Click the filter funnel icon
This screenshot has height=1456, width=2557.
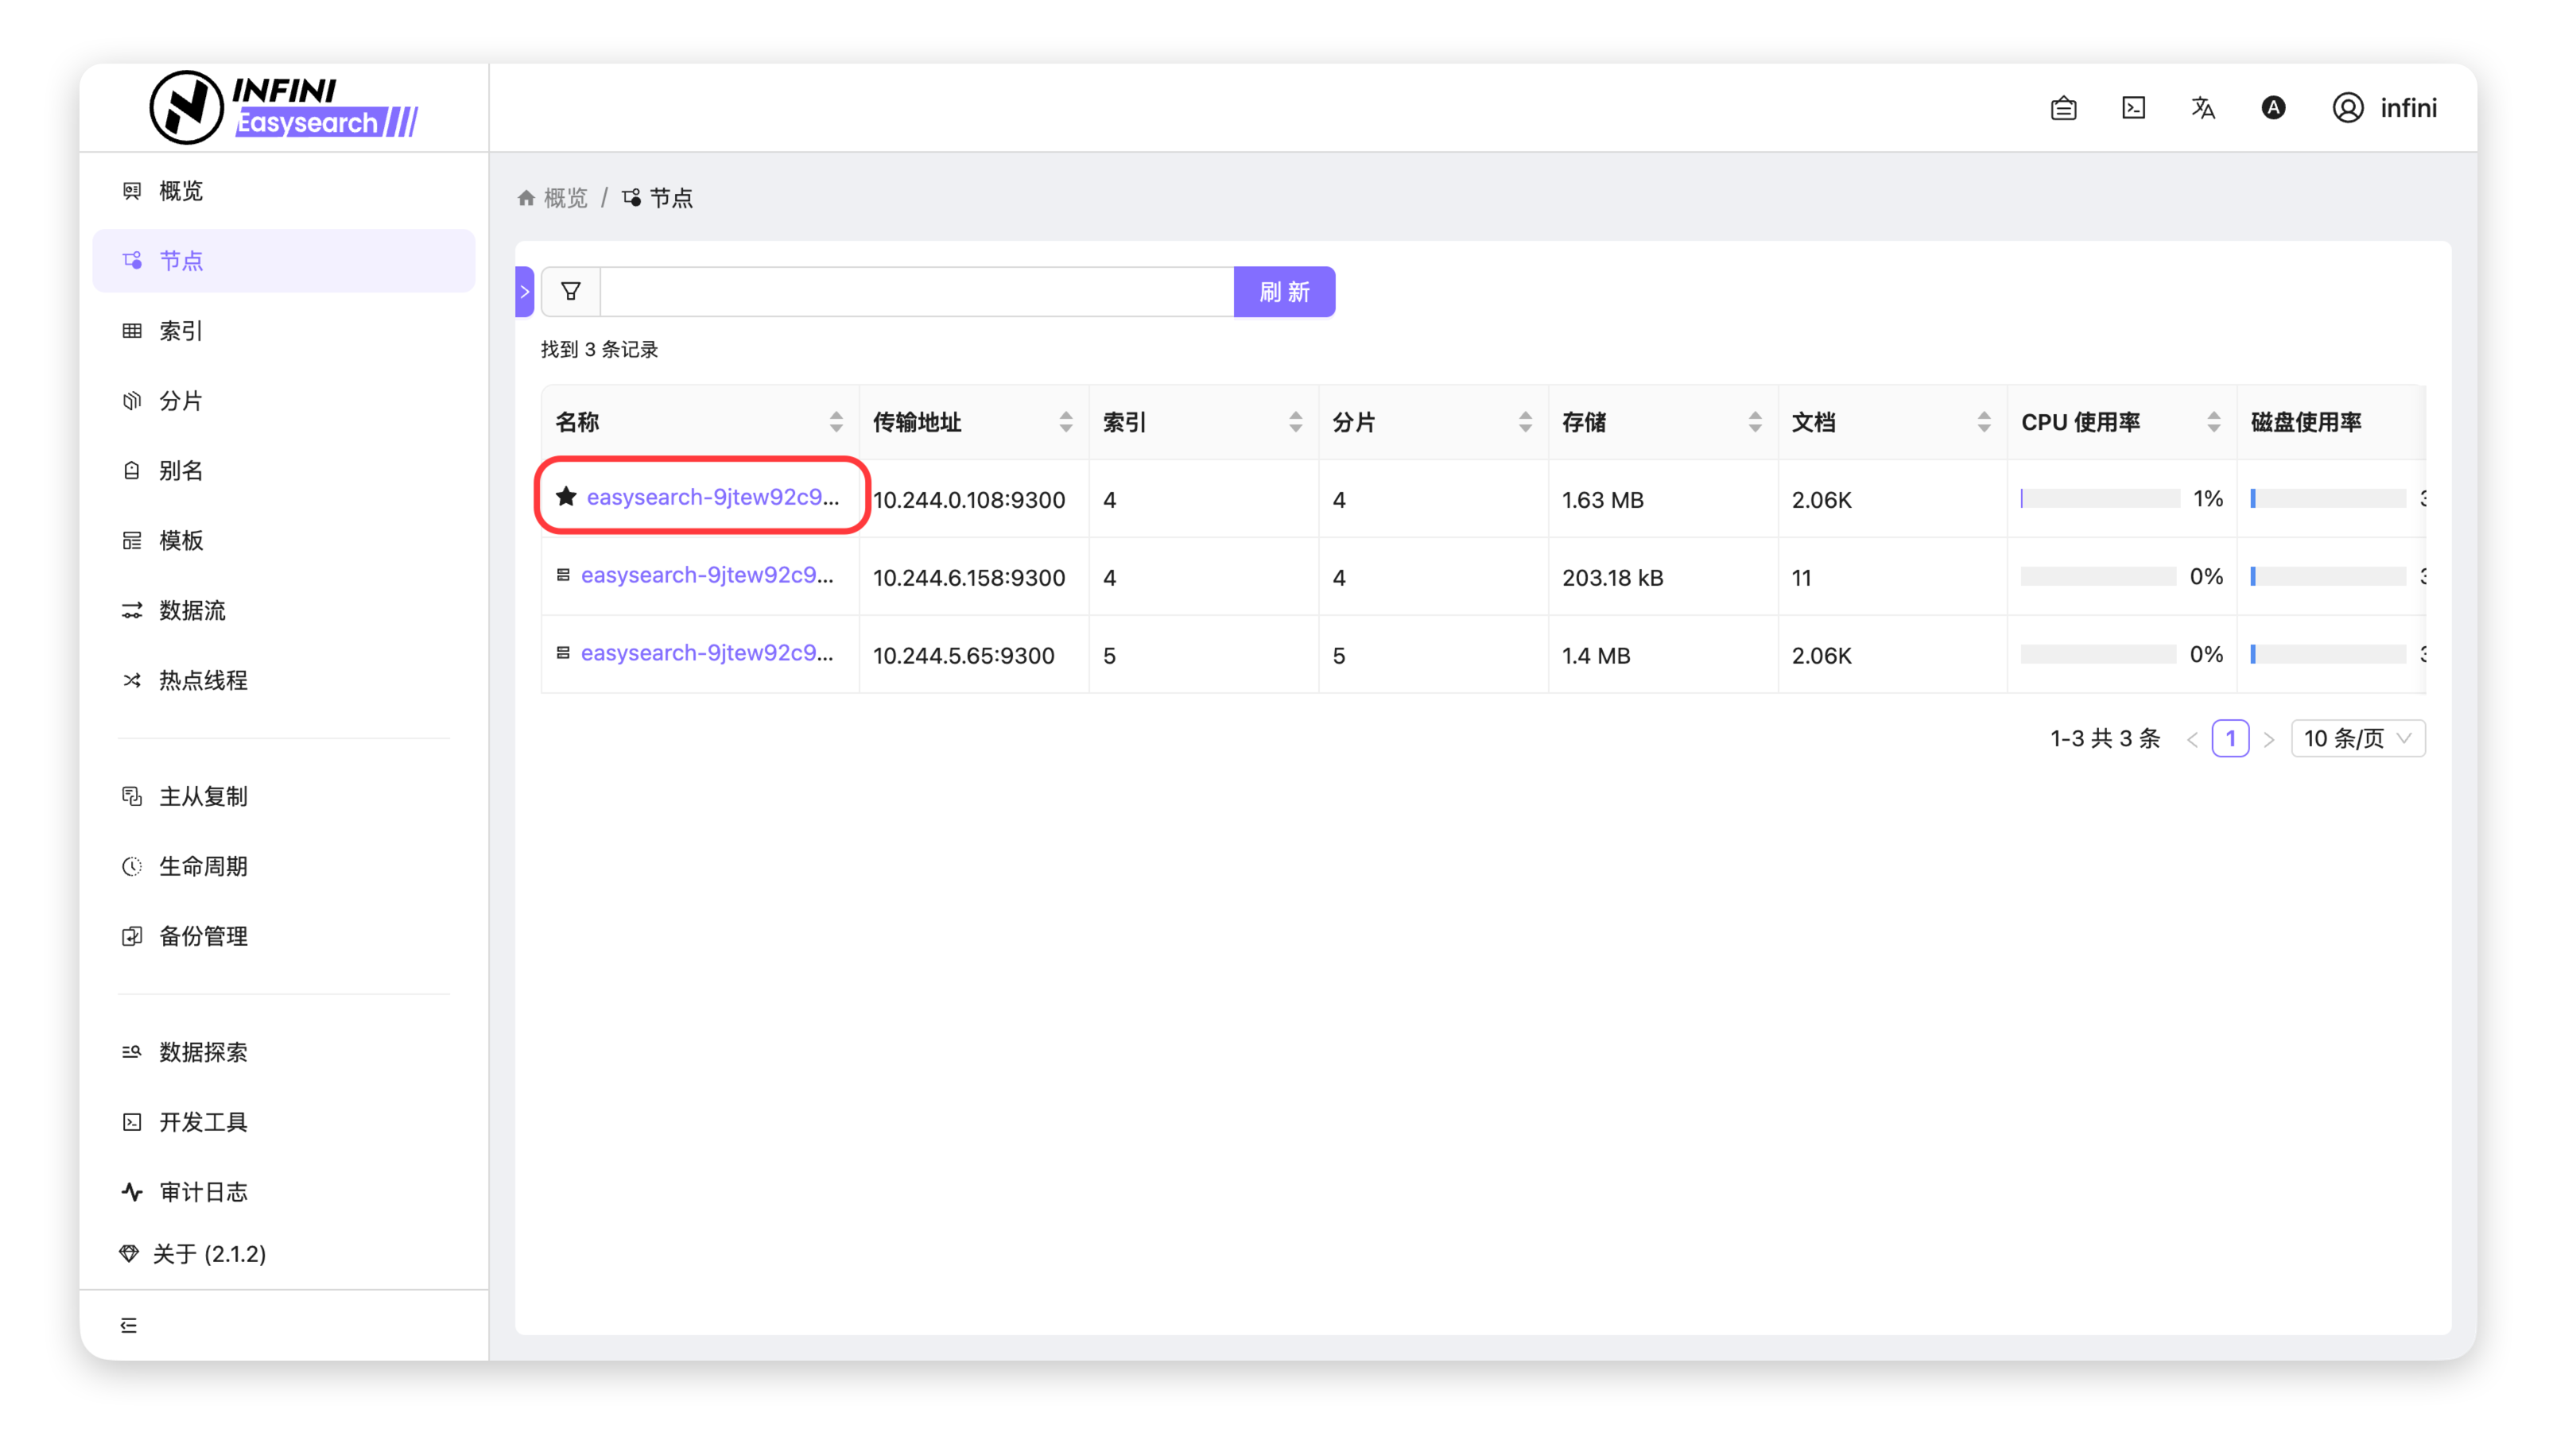point(570,291)
